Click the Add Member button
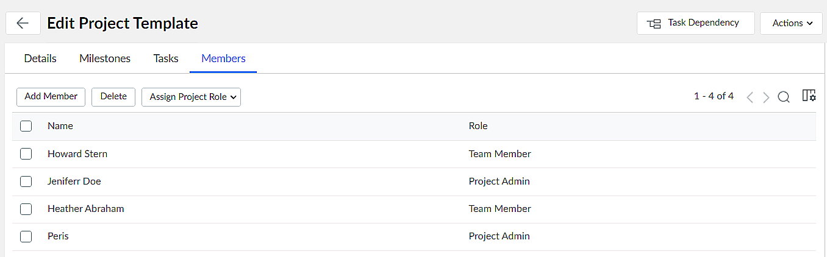 pyautogui.click(x=51, y=96)
